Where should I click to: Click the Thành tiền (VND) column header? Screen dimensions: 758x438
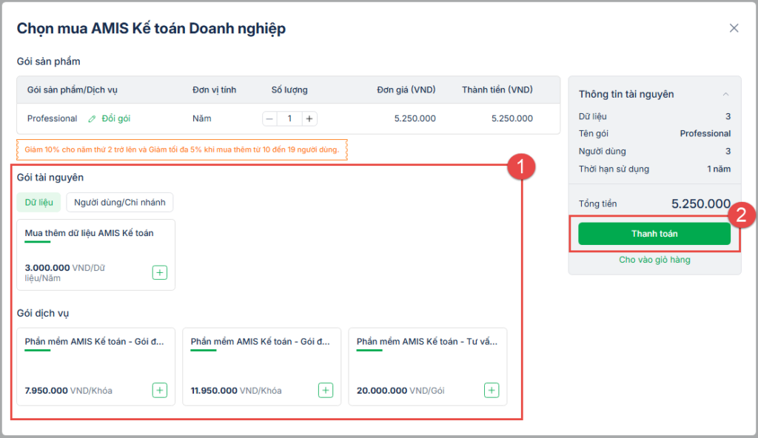pyautogui.click(x=497, y=90)
